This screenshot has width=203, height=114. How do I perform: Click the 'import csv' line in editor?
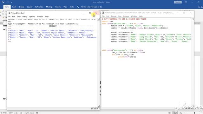108,21
